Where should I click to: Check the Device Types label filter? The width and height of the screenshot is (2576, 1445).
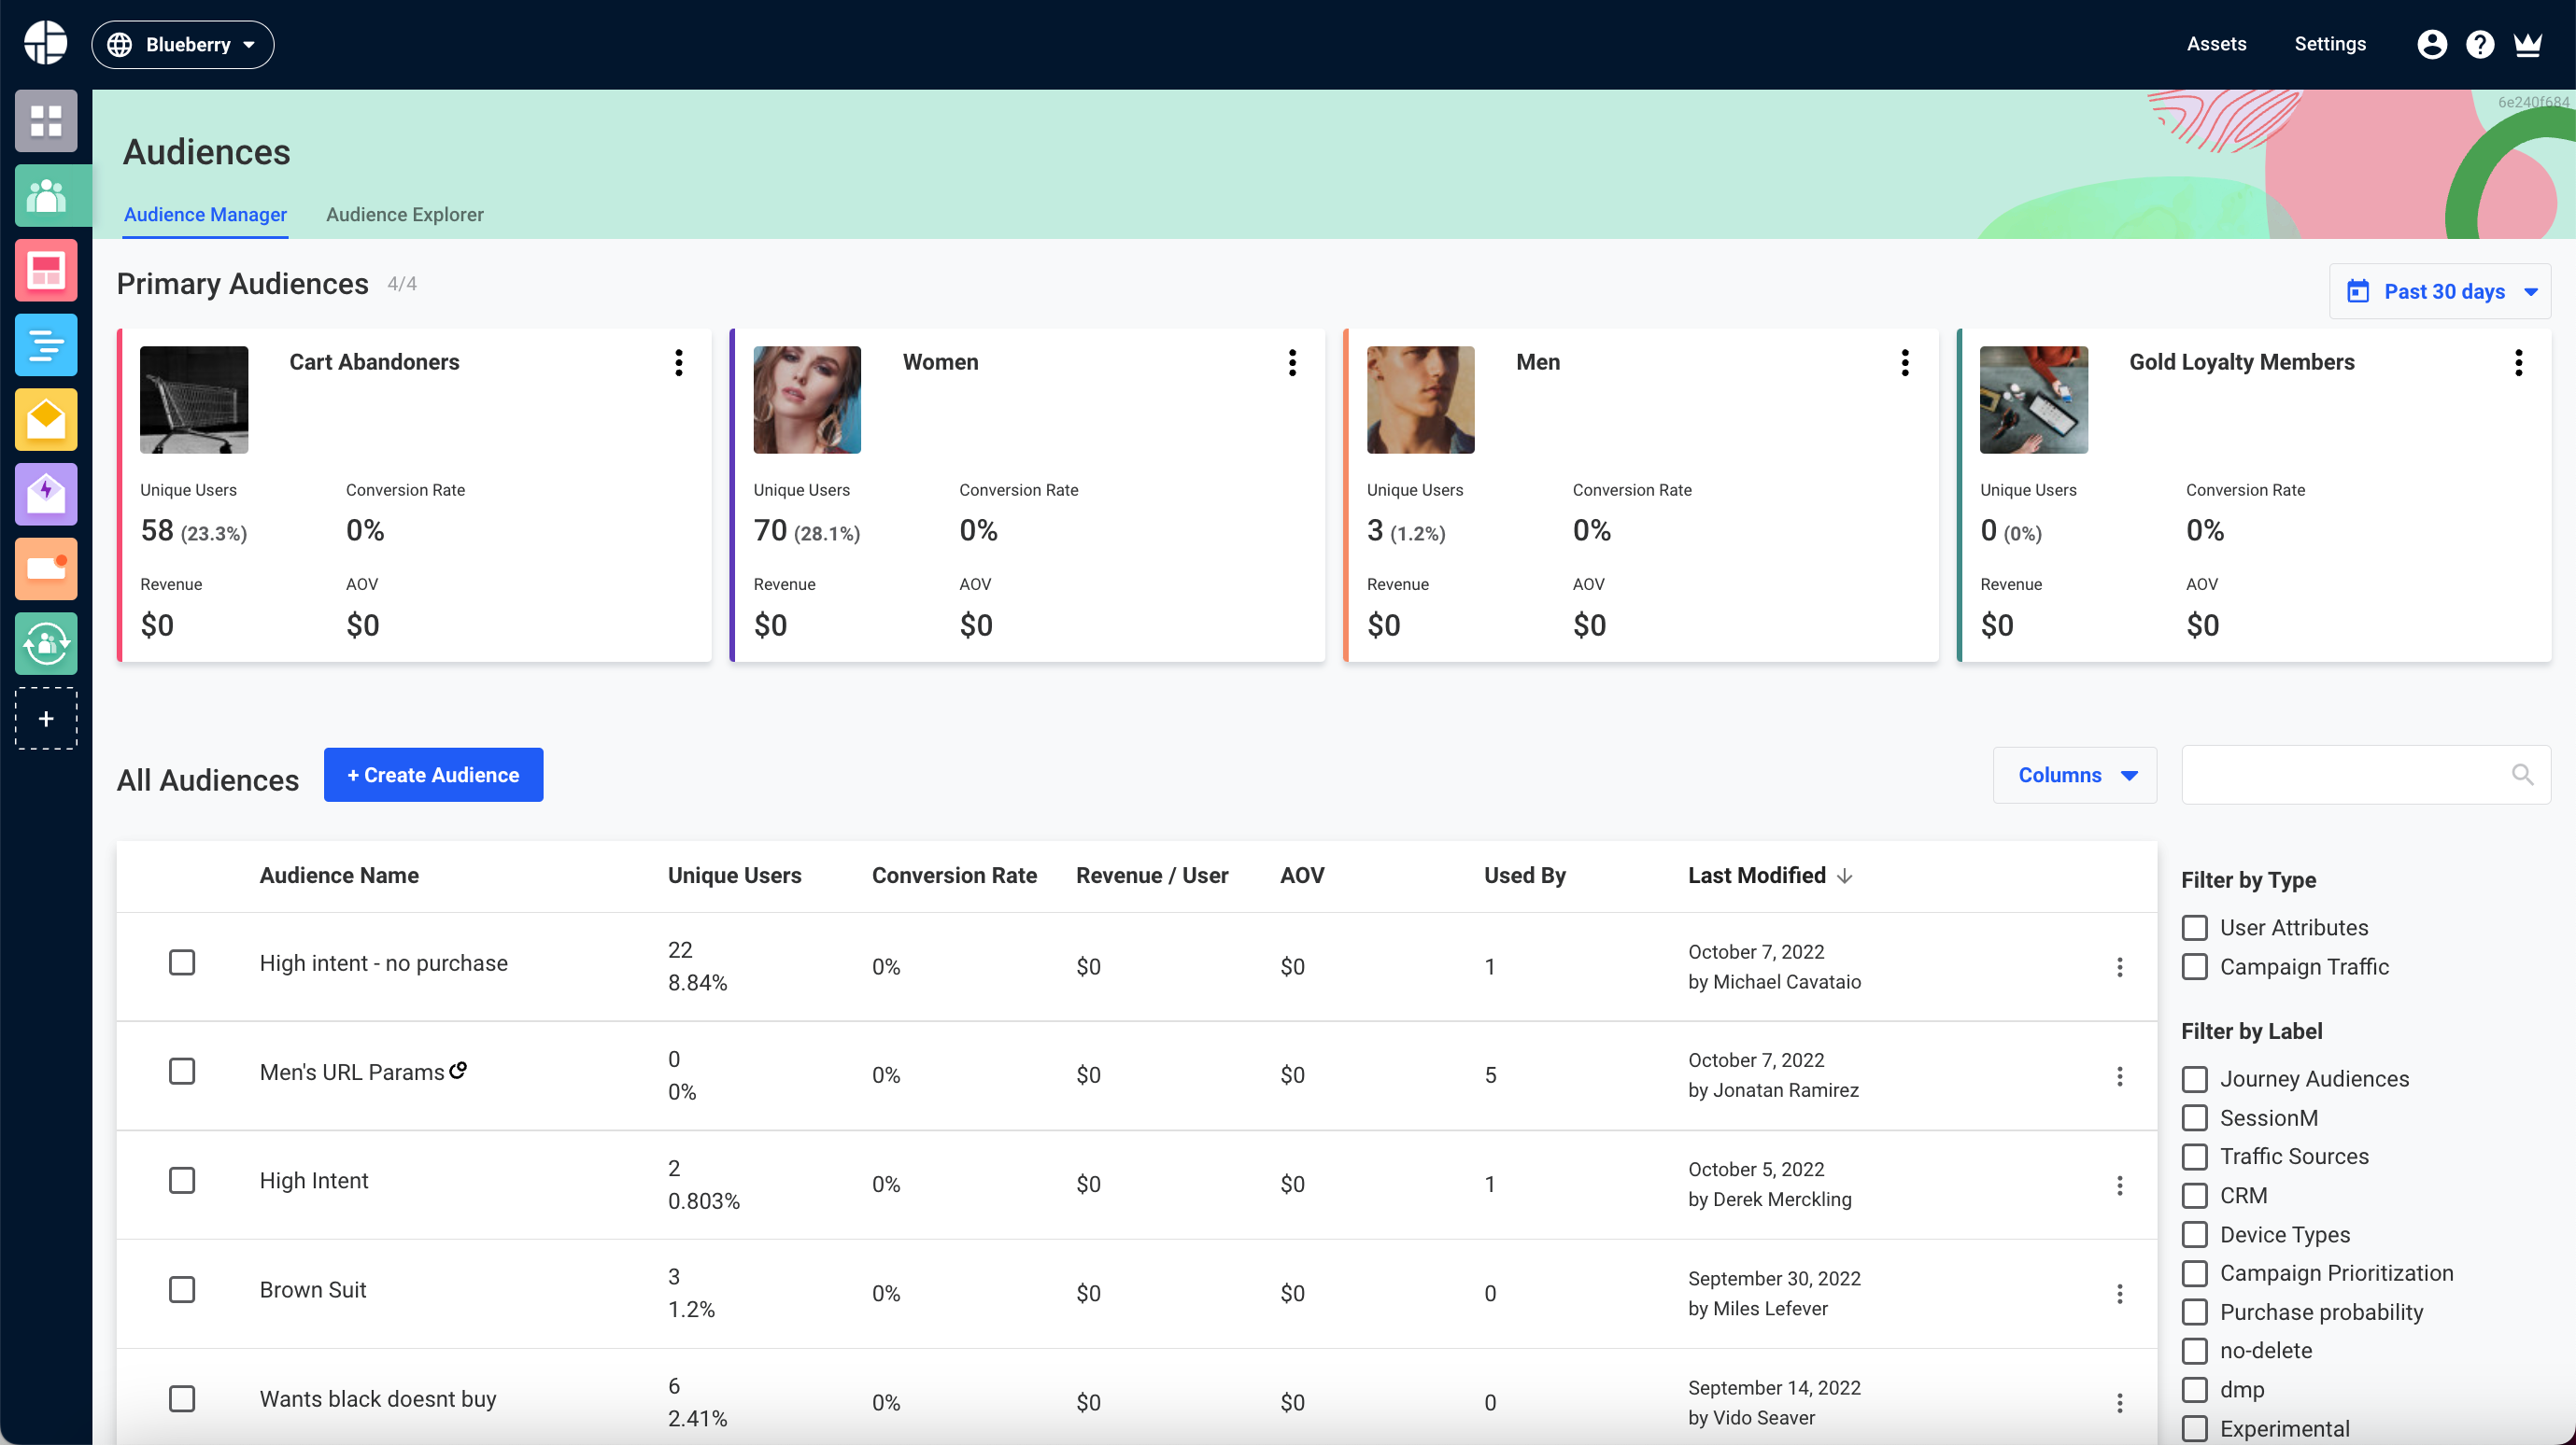[2195, 1234]
